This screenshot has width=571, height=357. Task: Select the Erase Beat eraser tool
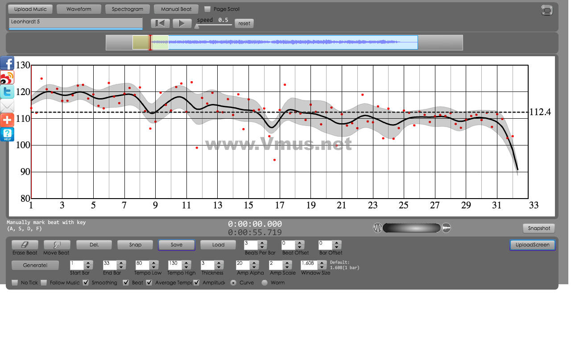25,245
